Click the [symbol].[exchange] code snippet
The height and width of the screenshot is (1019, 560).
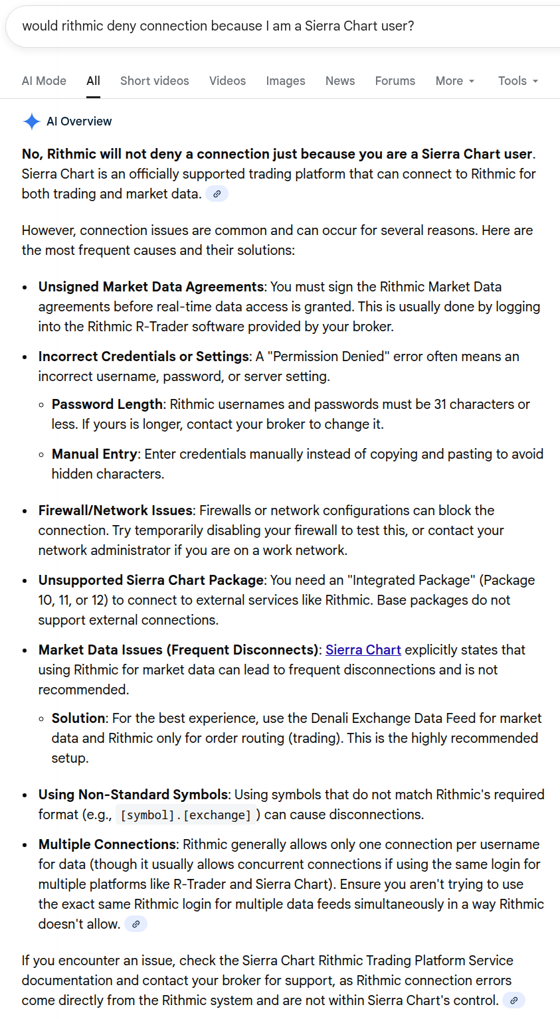186,815
